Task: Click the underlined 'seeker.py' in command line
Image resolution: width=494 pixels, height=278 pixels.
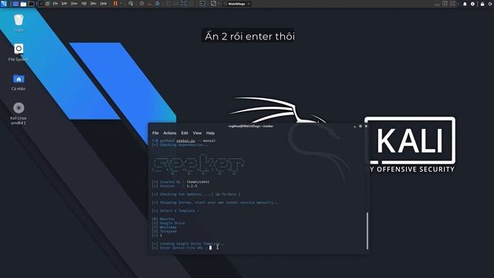Action: [185, 141]
